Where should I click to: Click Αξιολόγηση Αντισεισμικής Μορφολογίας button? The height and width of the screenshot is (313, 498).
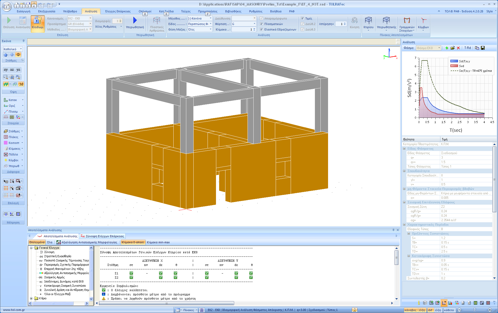87,242
